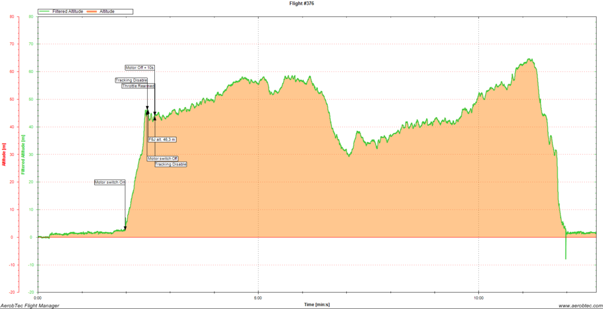603x309 pixels.
Task: Click the "Motor Off + 10s" marker label
Action: click(140, 68)
